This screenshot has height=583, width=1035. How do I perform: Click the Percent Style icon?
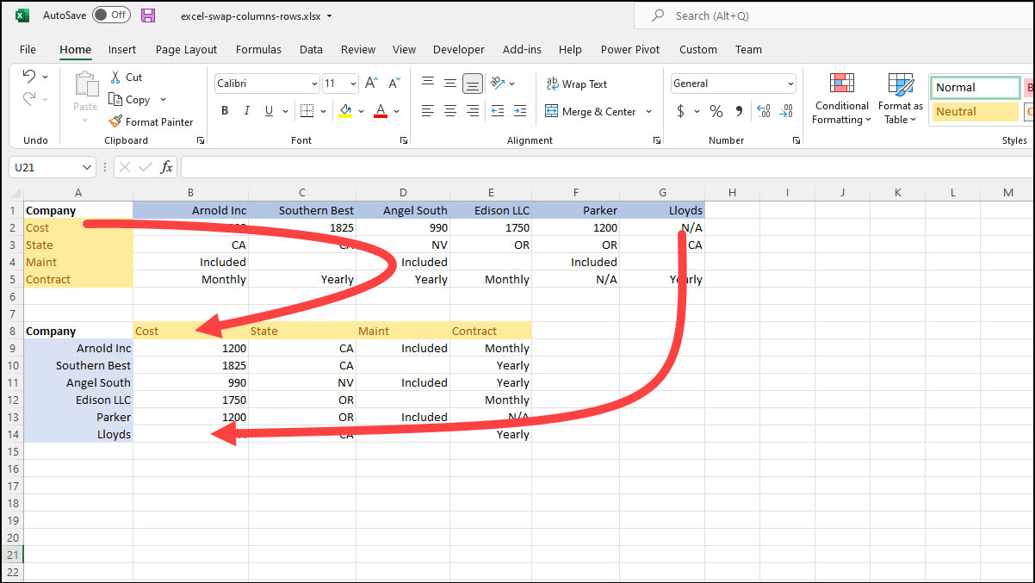(x=716, y=111)
